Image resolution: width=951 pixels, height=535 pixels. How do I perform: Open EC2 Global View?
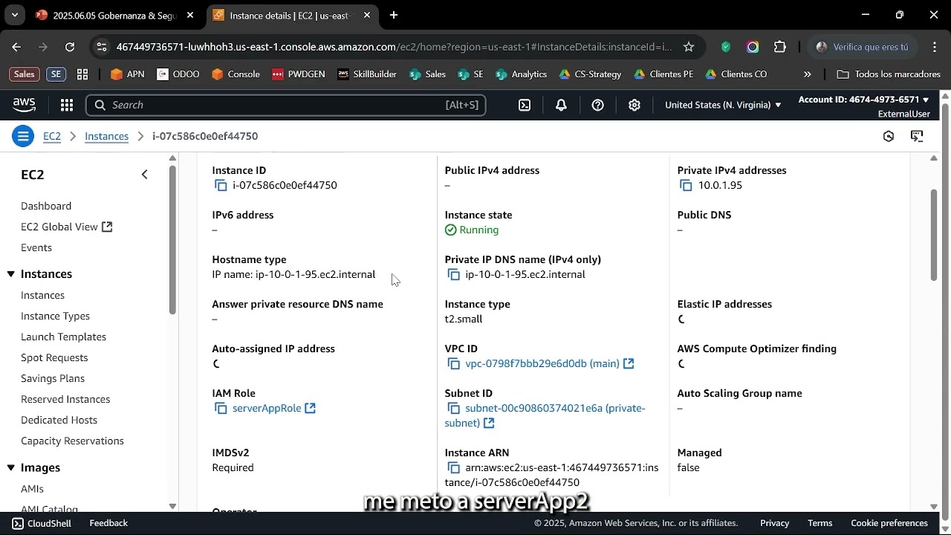pos(66,227)
